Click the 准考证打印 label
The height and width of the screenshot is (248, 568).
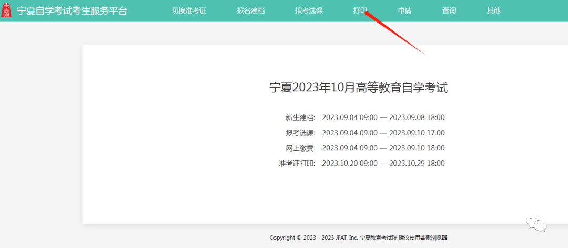point(297,163)
